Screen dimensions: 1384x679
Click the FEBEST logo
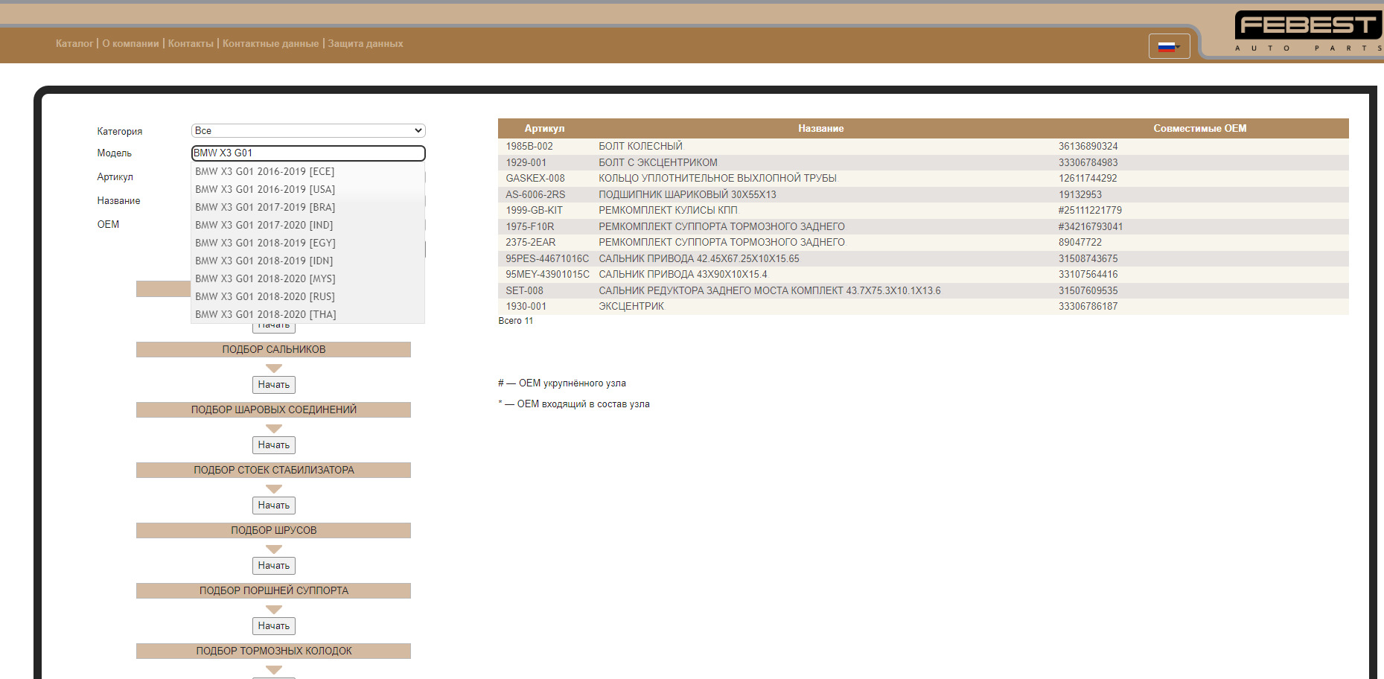click(1309, 31)
